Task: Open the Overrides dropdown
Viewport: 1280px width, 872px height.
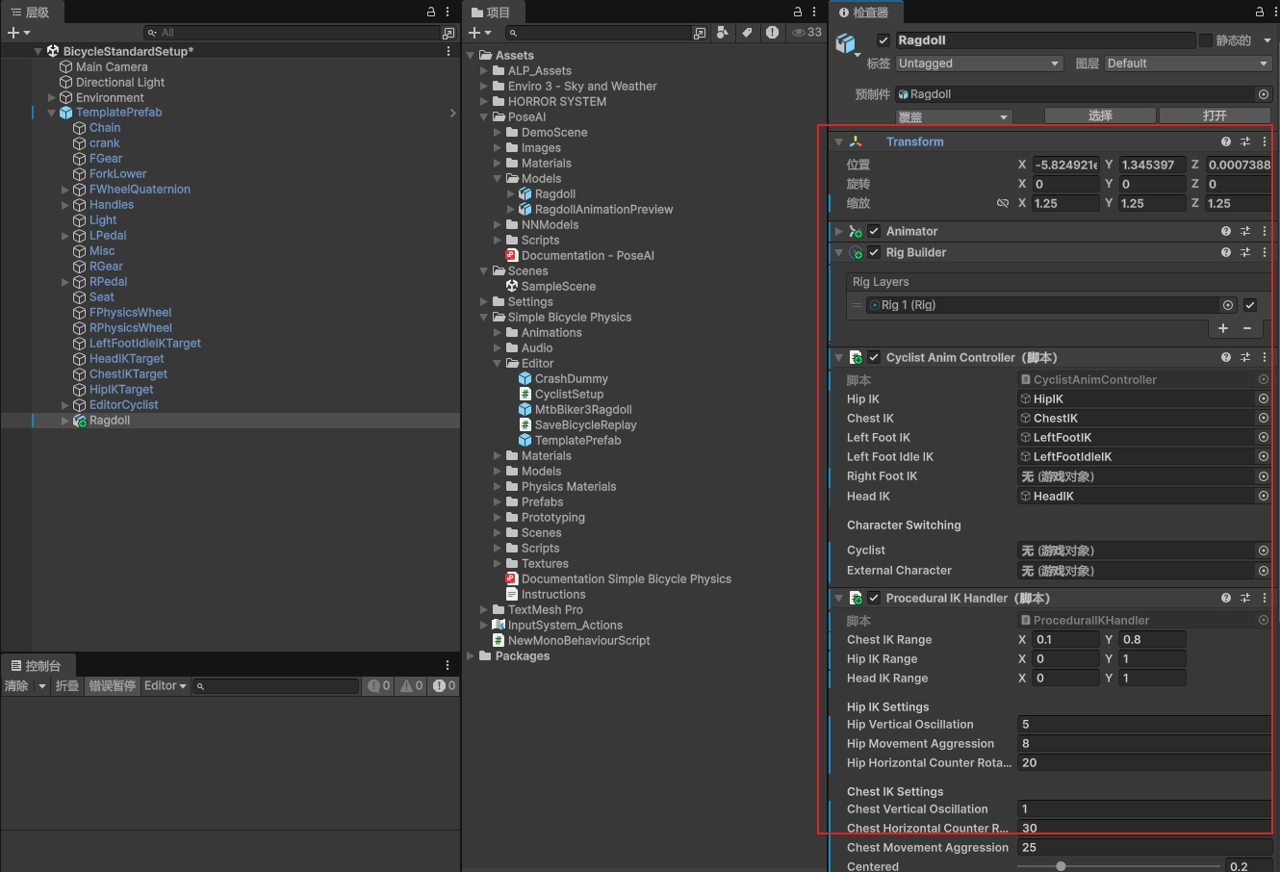Action: pyautogui.click(x=954, y=116)
